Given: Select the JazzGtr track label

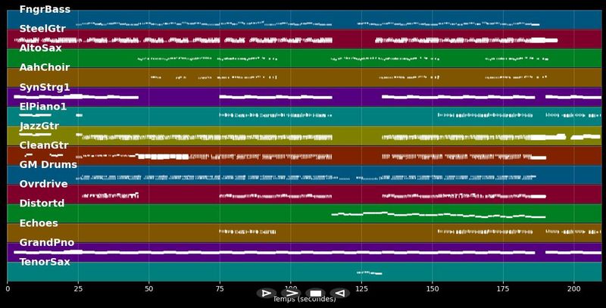Looking at the screenshot, I should pyautogui.click(x=39, y=126).
